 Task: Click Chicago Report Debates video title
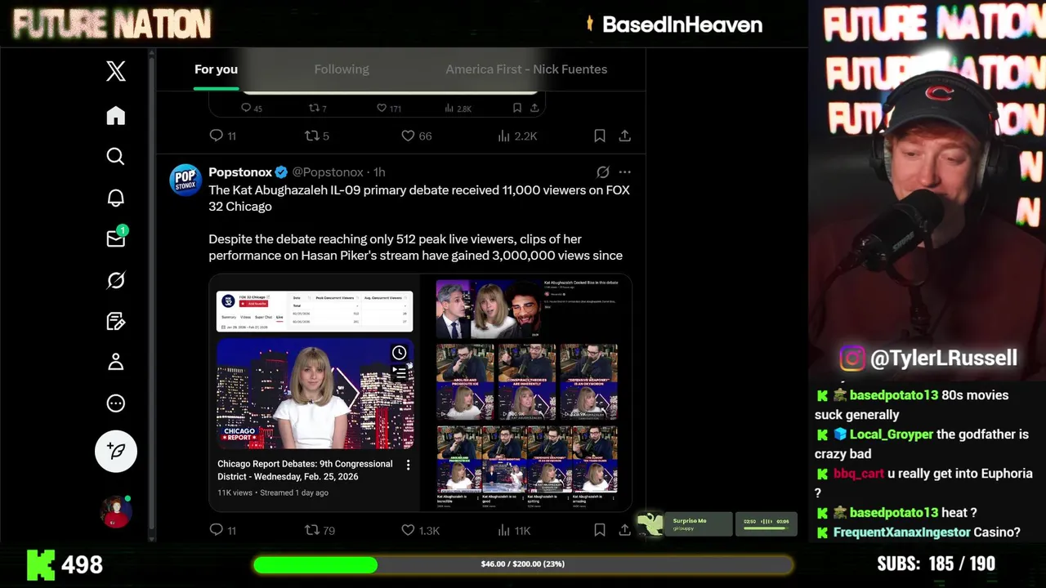tap(305, 470)
